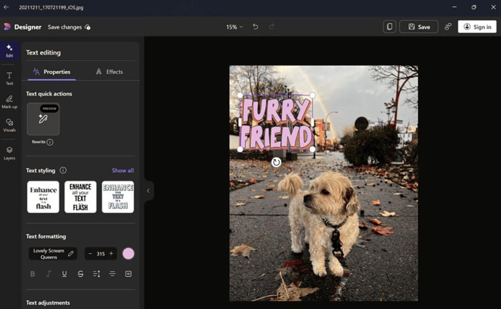This screenshot has height=309, width=501.
Task: Click the Show all text styling link
Action: point(123,170)
